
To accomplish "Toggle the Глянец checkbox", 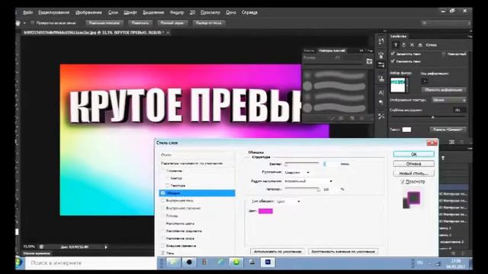I will coord(163,215).
